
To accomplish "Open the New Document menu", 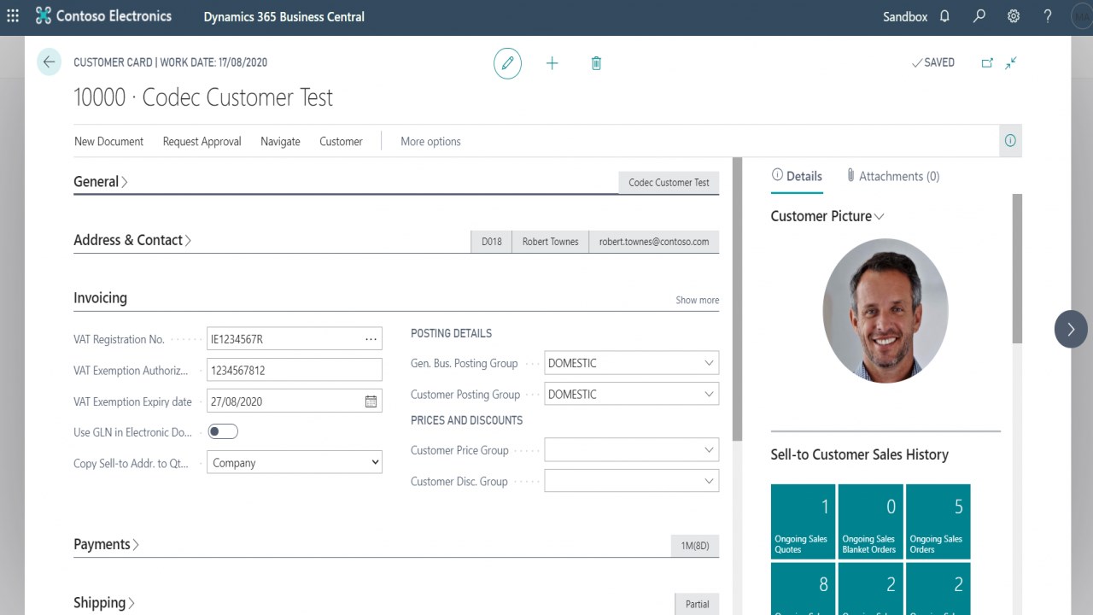I will click(x=108, y=142).
